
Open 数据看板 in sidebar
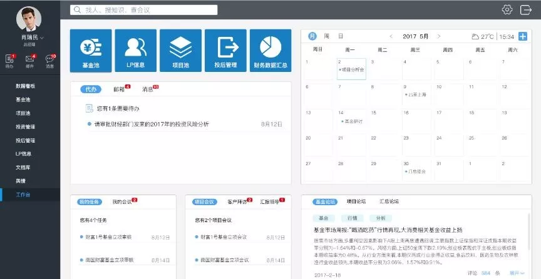coord(25,86)
